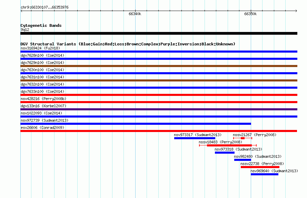Click the DGV Structural Variants track title
The image size is (307, 198).
pos(128,44)
